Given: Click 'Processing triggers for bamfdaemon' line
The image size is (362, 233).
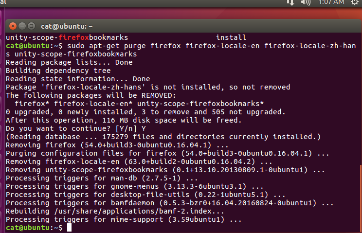Looking at the screenshot, I should 170,203.
